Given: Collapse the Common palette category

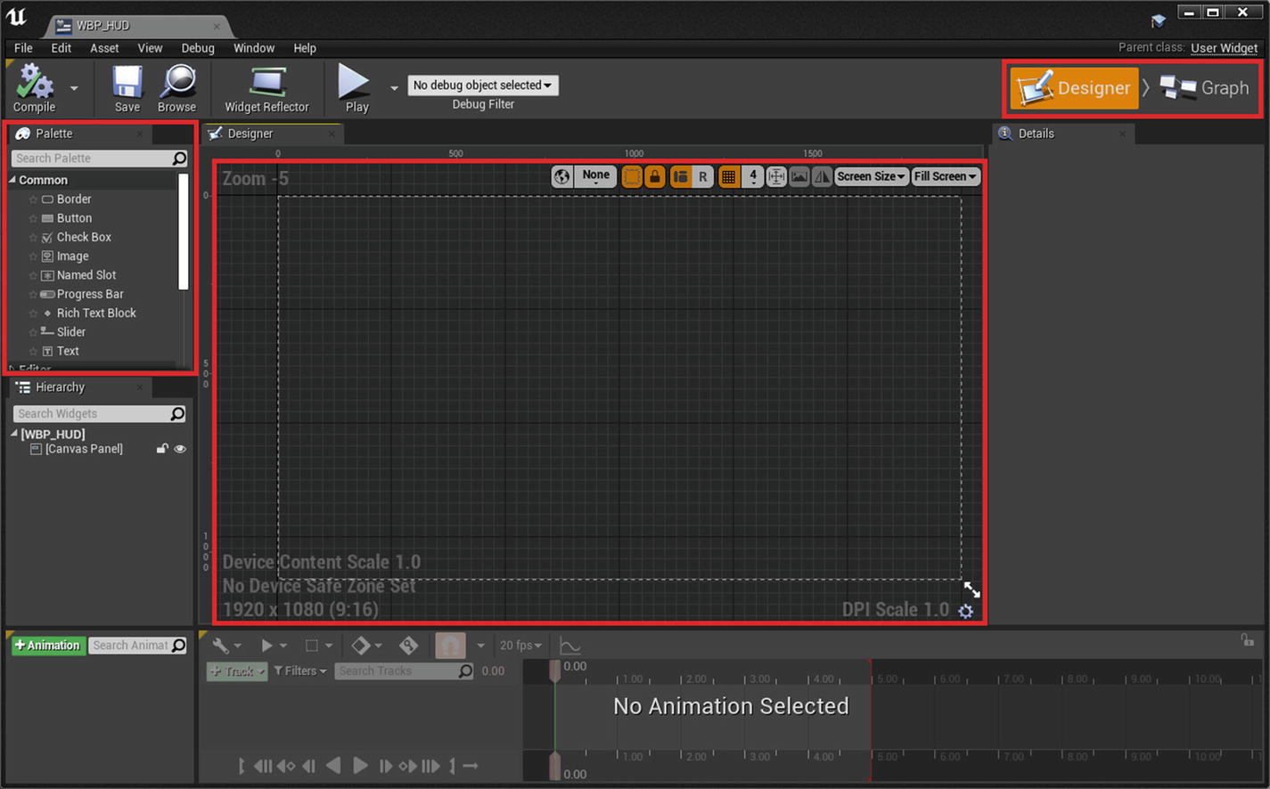Looking at the screenshot, I should [x=12, y=180].
